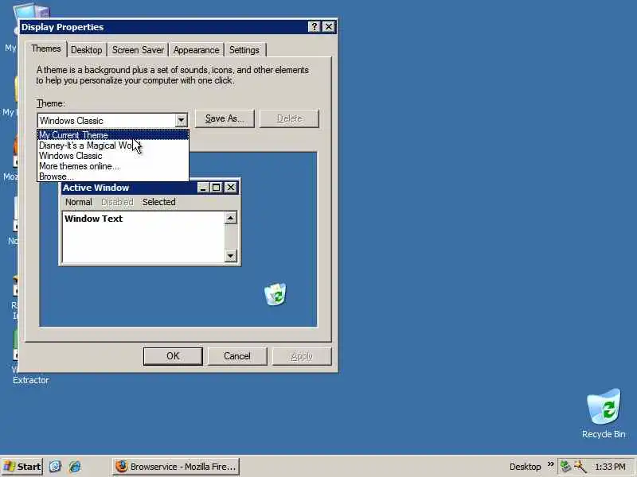Close the Display Properties dialog

328,27
